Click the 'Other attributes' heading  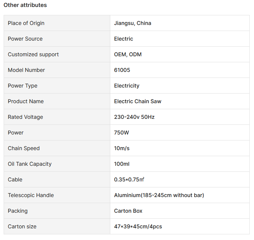[x=25, y=5]
